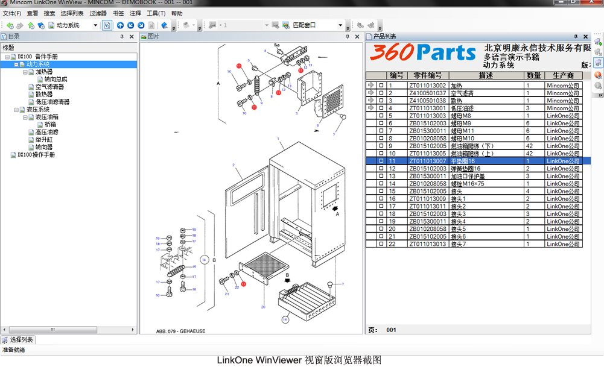Expand the right sidebar overflow arrow
The height and width of the screenshot is (367, 604).
pos(600,95)
